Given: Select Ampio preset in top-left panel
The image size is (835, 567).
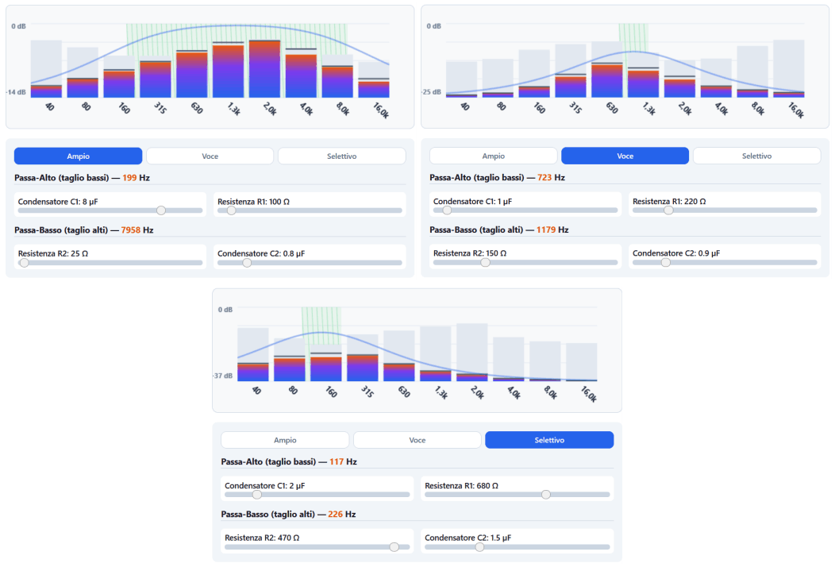Looking at the screenshot, I should (79, 156).
